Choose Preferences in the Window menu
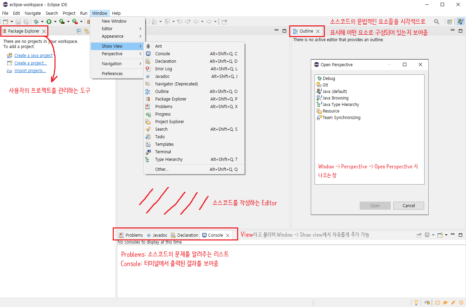Image resolution: width=466 pixels, height=307 pixels. point(118,74)
